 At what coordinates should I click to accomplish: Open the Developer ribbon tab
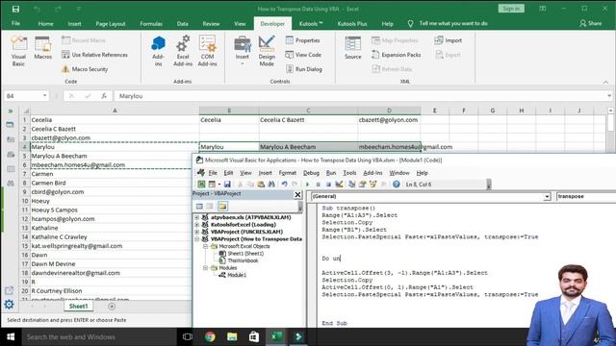pyautogui.click(x=272, y=23)
